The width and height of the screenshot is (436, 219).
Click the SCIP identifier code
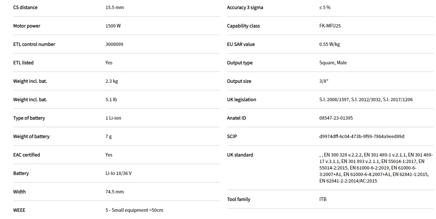click(362, 137)
